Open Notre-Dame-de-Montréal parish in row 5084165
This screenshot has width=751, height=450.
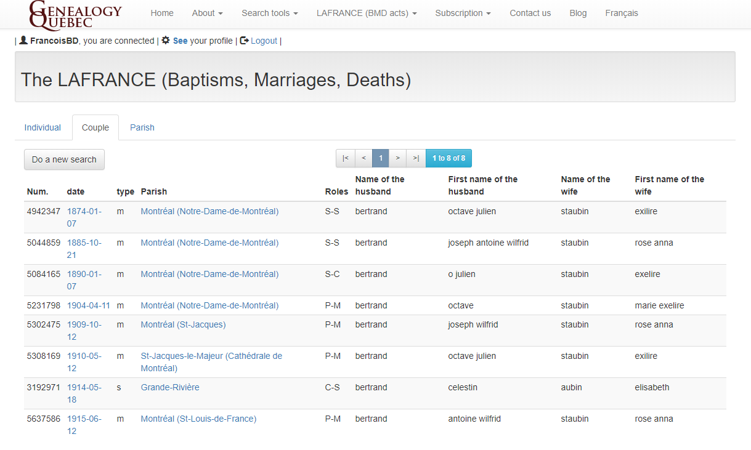209,274
